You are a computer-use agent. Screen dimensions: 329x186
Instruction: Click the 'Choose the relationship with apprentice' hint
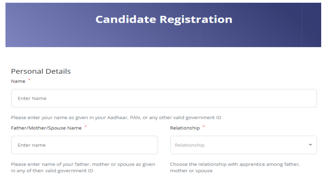(x=234, y=165)
